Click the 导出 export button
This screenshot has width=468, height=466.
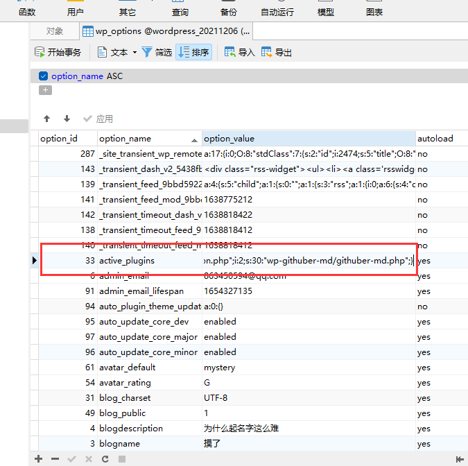pyautogui.click(x=276, y=52)
